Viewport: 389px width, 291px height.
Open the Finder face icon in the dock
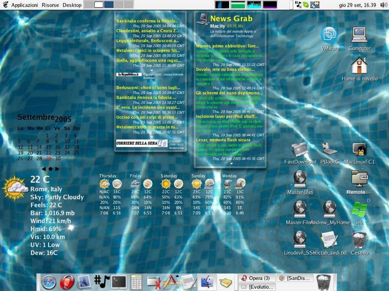point(207,282)
